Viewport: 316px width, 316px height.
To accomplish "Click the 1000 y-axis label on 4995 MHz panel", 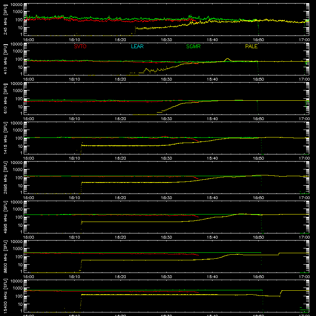I will click(18, 209).
